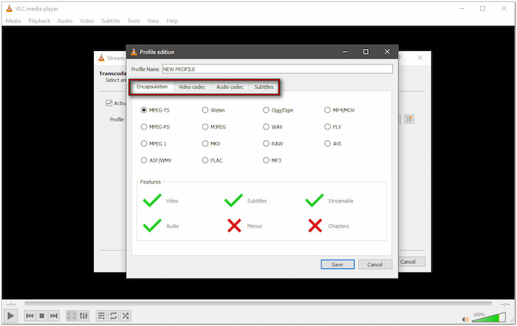Click VLC cone icon in main title bar
The width and height of the screenshot is (517, 326).
pos(9,9)
